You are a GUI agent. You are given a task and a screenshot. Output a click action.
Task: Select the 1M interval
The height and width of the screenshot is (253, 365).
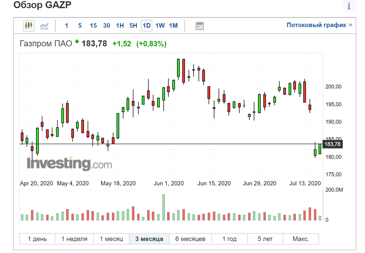[173, 26]
